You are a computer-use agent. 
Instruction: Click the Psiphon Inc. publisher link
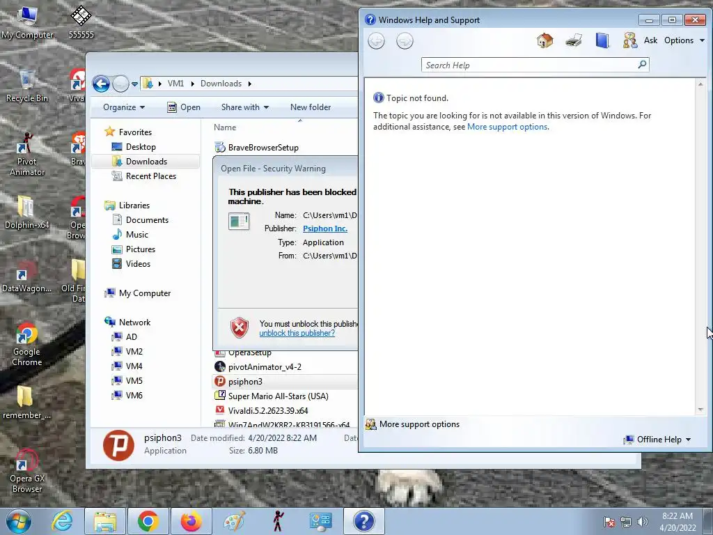pos(324,228)
